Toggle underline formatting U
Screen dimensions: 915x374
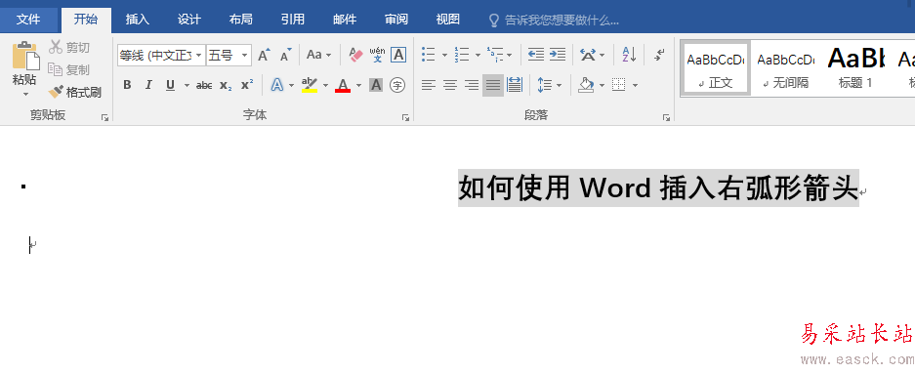(x=170, y=86)
